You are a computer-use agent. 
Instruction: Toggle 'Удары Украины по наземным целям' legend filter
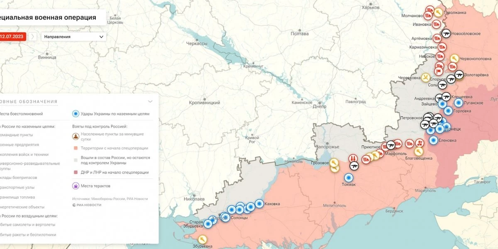pyautogui.click(x=75, y=114)
